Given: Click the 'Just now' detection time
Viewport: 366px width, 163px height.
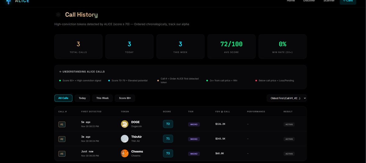Looking at the screenshot, I should point(87,152).
